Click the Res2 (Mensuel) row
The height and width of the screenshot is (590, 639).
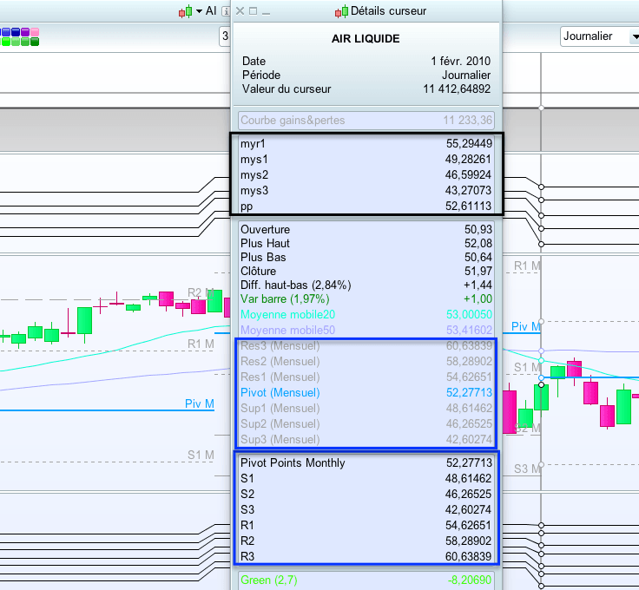[x=366, y=361]
